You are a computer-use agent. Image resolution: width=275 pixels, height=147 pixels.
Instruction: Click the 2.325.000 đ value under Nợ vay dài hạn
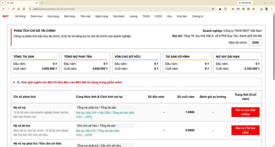pyautogui.click(x=252, y=69)
